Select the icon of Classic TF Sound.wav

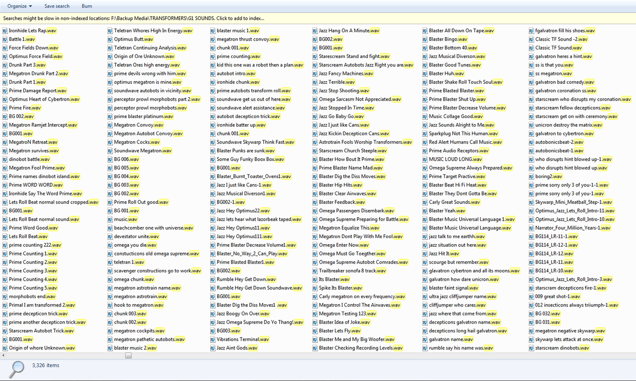(x=532, y=48)
